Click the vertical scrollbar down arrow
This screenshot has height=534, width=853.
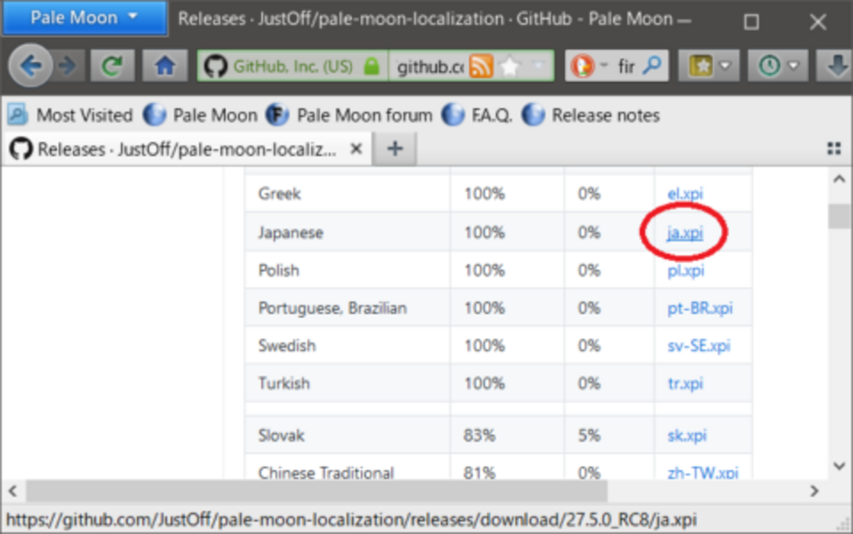(839, 466)
